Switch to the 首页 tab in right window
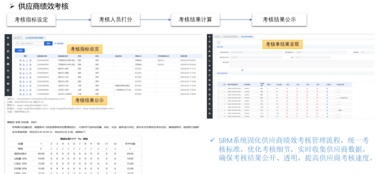The image size is (377, 174). (217, 36)
